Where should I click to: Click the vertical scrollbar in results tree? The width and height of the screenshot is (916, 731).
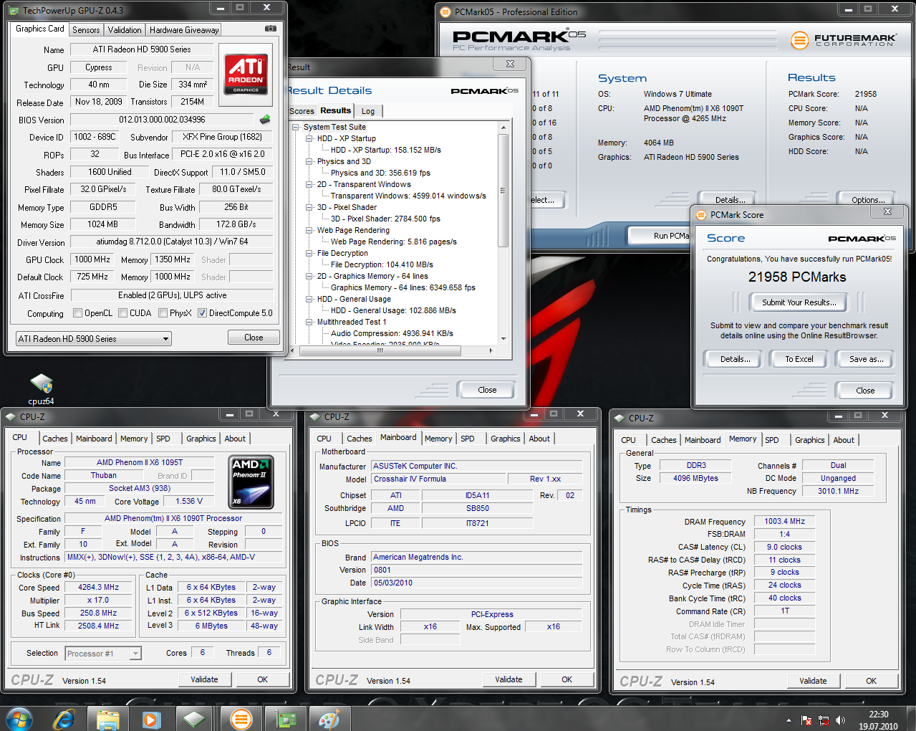[x=503, y=191]
